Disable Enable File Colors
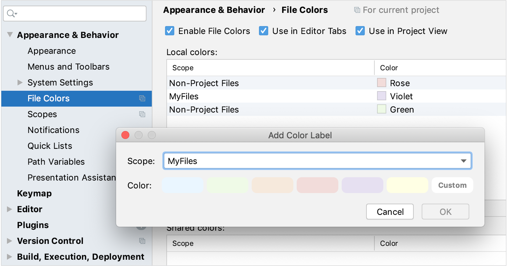Screen dimensions: 507x266 coord(170,31)
